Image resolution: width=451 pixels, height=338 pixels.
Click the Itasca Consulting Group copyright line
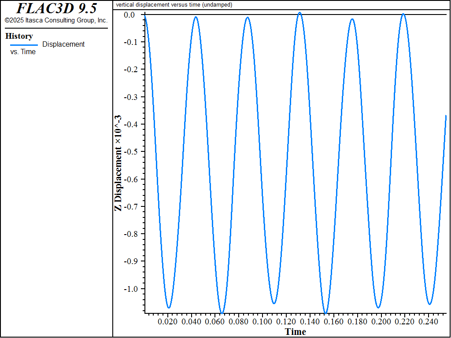(56, 20)
